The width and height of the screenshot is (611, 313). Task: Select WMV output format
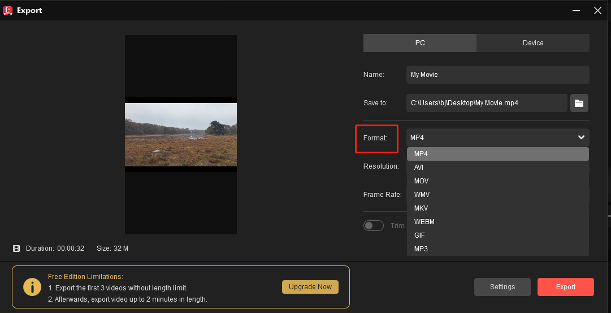(497, 194)
